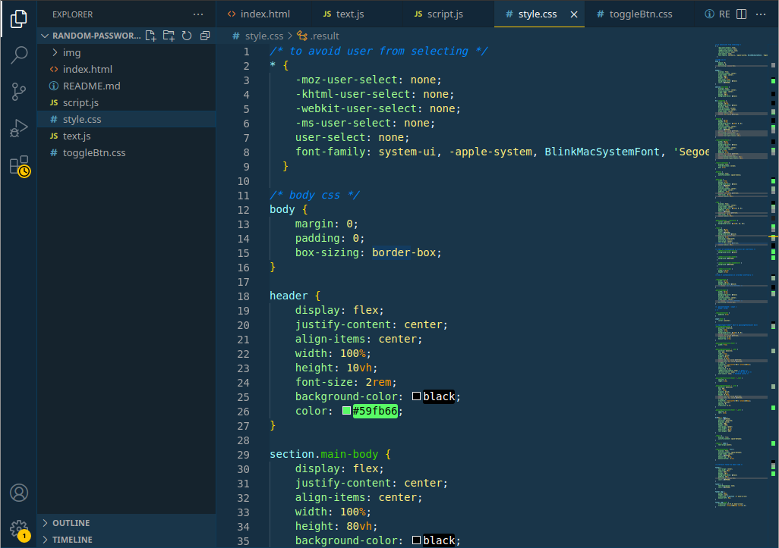Collapse all folders in explorer
The image size is (779, 548).
(205, 36)
